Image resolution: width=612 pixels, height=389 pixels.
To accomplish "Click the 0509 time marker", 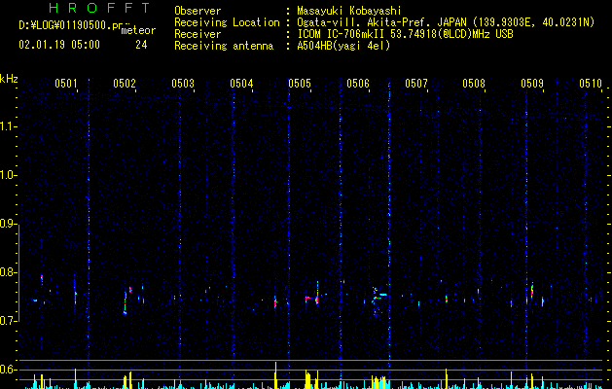I will coord(532,84).
